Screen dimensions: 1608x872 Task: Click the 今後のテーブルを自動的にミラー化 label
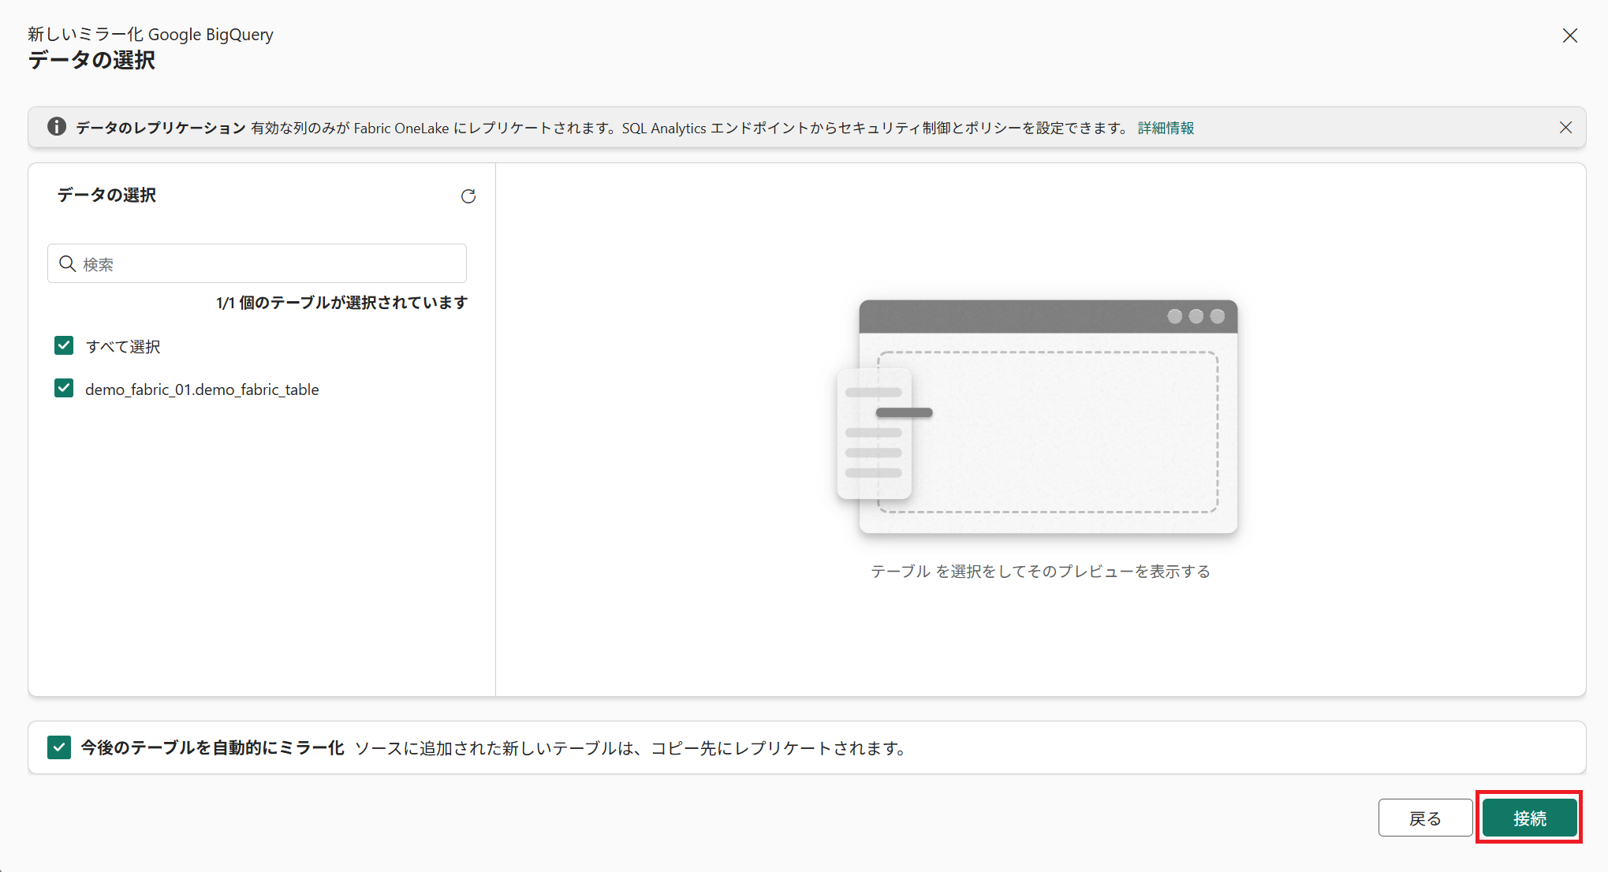pyautogui.click(x=212, y=747)
